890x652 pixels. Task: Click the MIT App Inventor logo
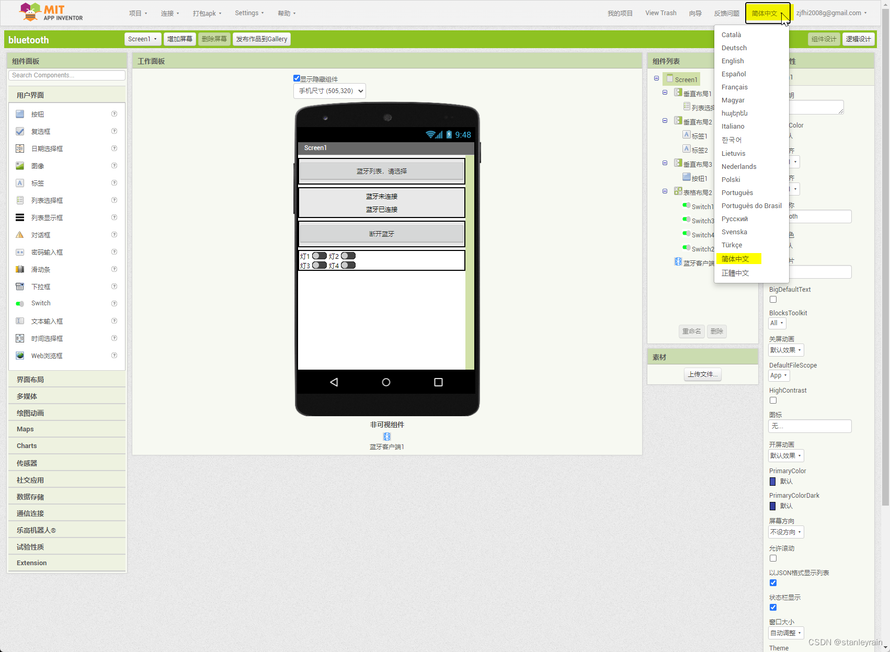(51, 12)
